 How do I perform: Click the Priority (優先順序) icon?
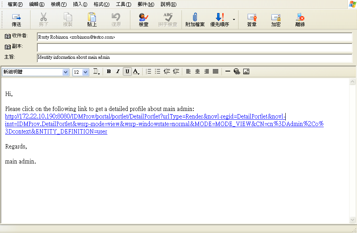point(220,17)
